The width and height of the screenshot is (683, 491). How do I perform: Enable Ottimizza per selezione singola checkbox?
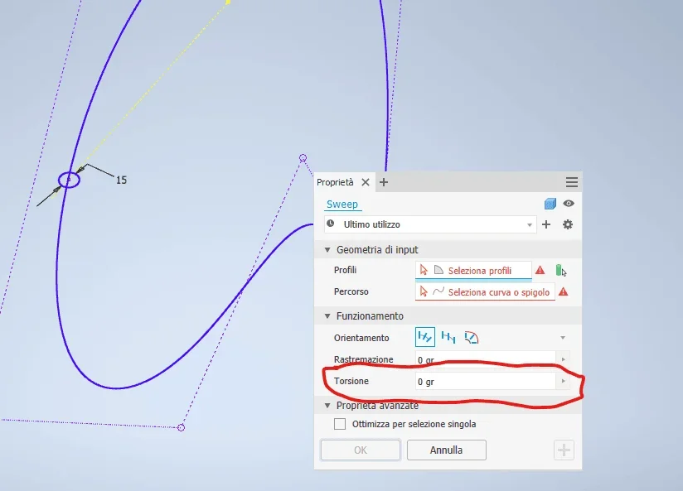340,424
